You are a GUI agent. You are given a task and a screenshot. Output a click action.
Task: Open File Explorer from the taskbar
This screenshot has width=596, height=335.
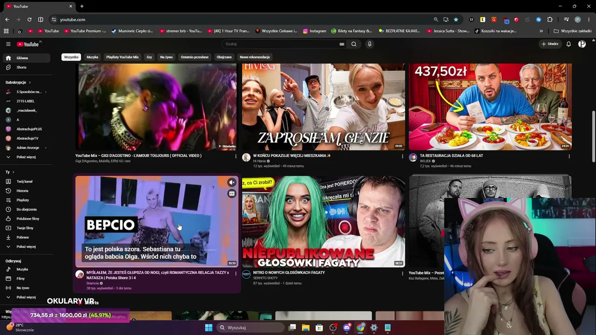pos(305,328)
